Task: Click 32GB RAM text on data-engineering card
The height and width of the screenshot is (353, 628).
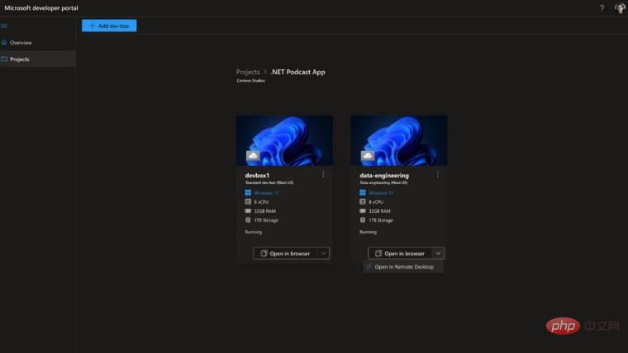Action: point(379,211)
